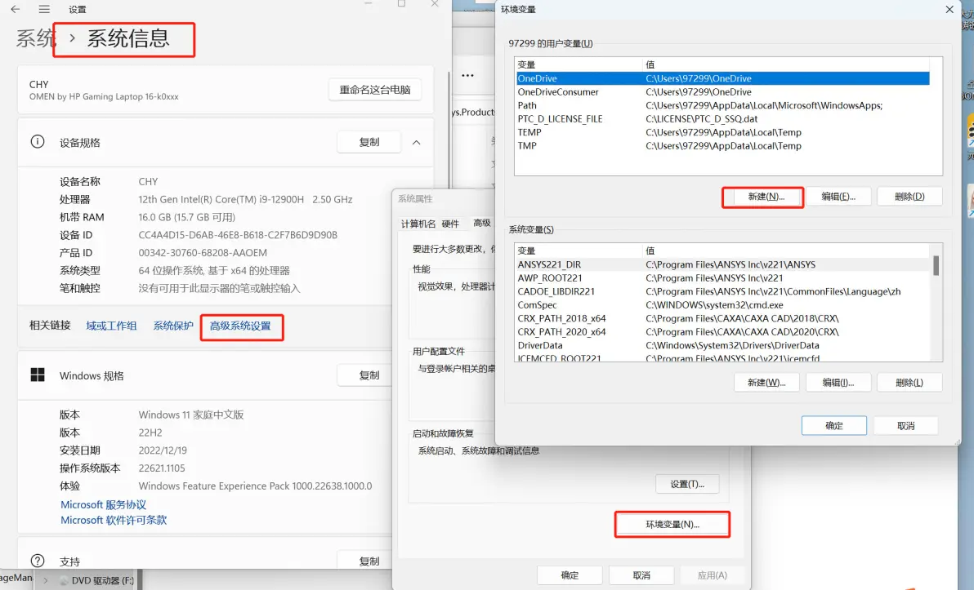Click the processor value 12th Gen Intel Core i9-12900H

coord(245,200)
